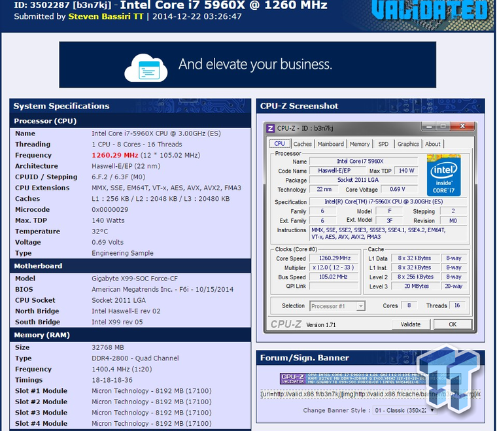
Task: Click the Temperature value 32°C
Action: (100, 232)
